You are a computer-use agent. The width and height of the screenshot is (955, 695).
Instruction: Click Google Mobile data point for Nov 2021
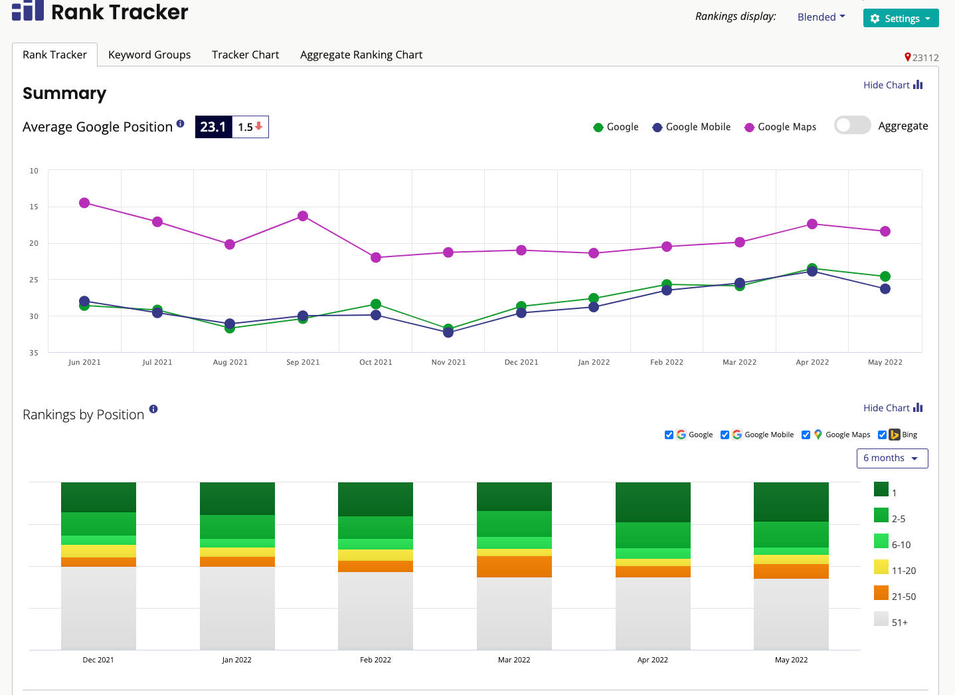[448, 332]
